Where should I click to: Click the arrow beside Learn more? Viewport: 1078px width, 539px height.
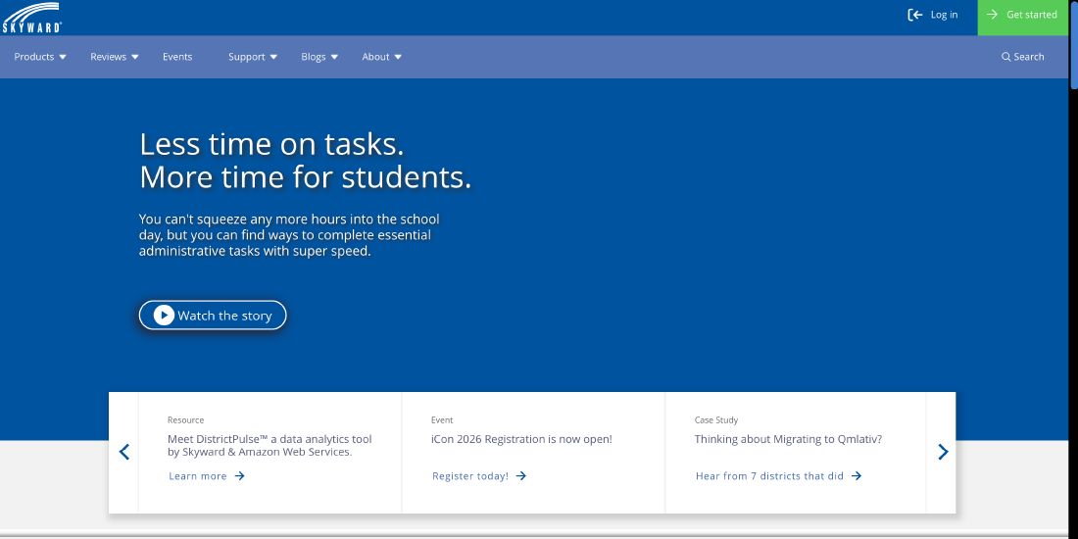tap(240, 476)
